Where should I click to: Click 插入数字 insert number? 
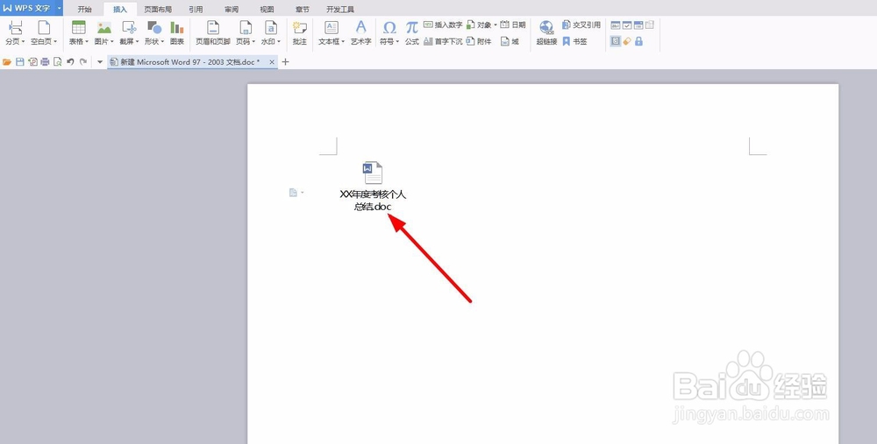tap(443, 25)
